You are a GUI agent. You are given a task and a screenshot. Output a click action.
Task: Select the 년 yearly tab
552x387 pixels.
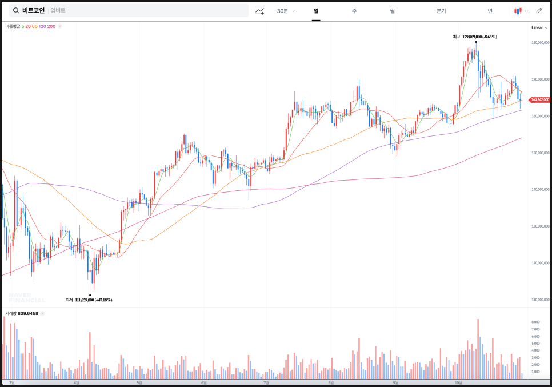click(x=490, y=11)
